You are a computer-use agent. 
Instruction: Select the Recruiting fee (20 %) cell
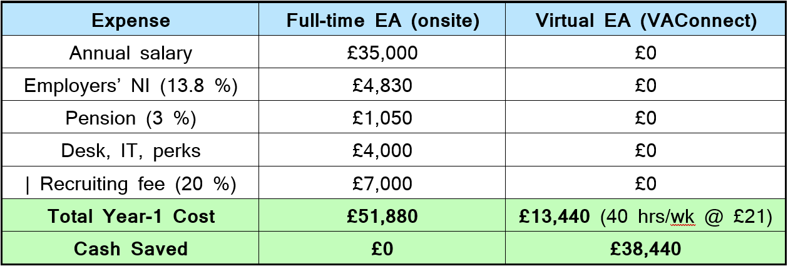click(x=130, y=183)
